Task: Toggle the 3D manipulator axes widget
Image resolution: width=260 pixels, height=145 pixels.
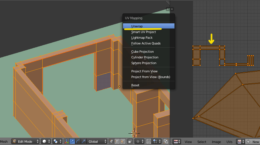Action: click(66, 142)
